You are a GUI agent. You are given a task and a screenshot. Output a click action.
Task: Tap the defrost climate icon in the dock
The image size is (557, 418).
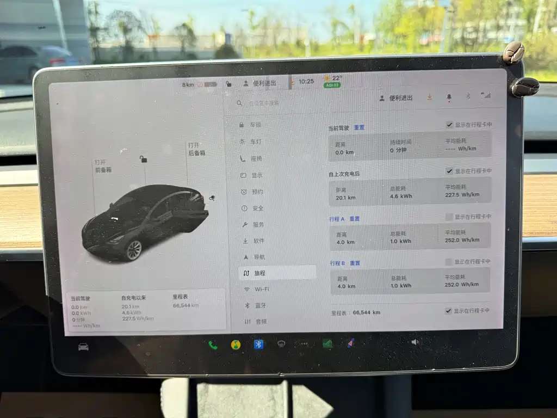[x=281, y=344]
